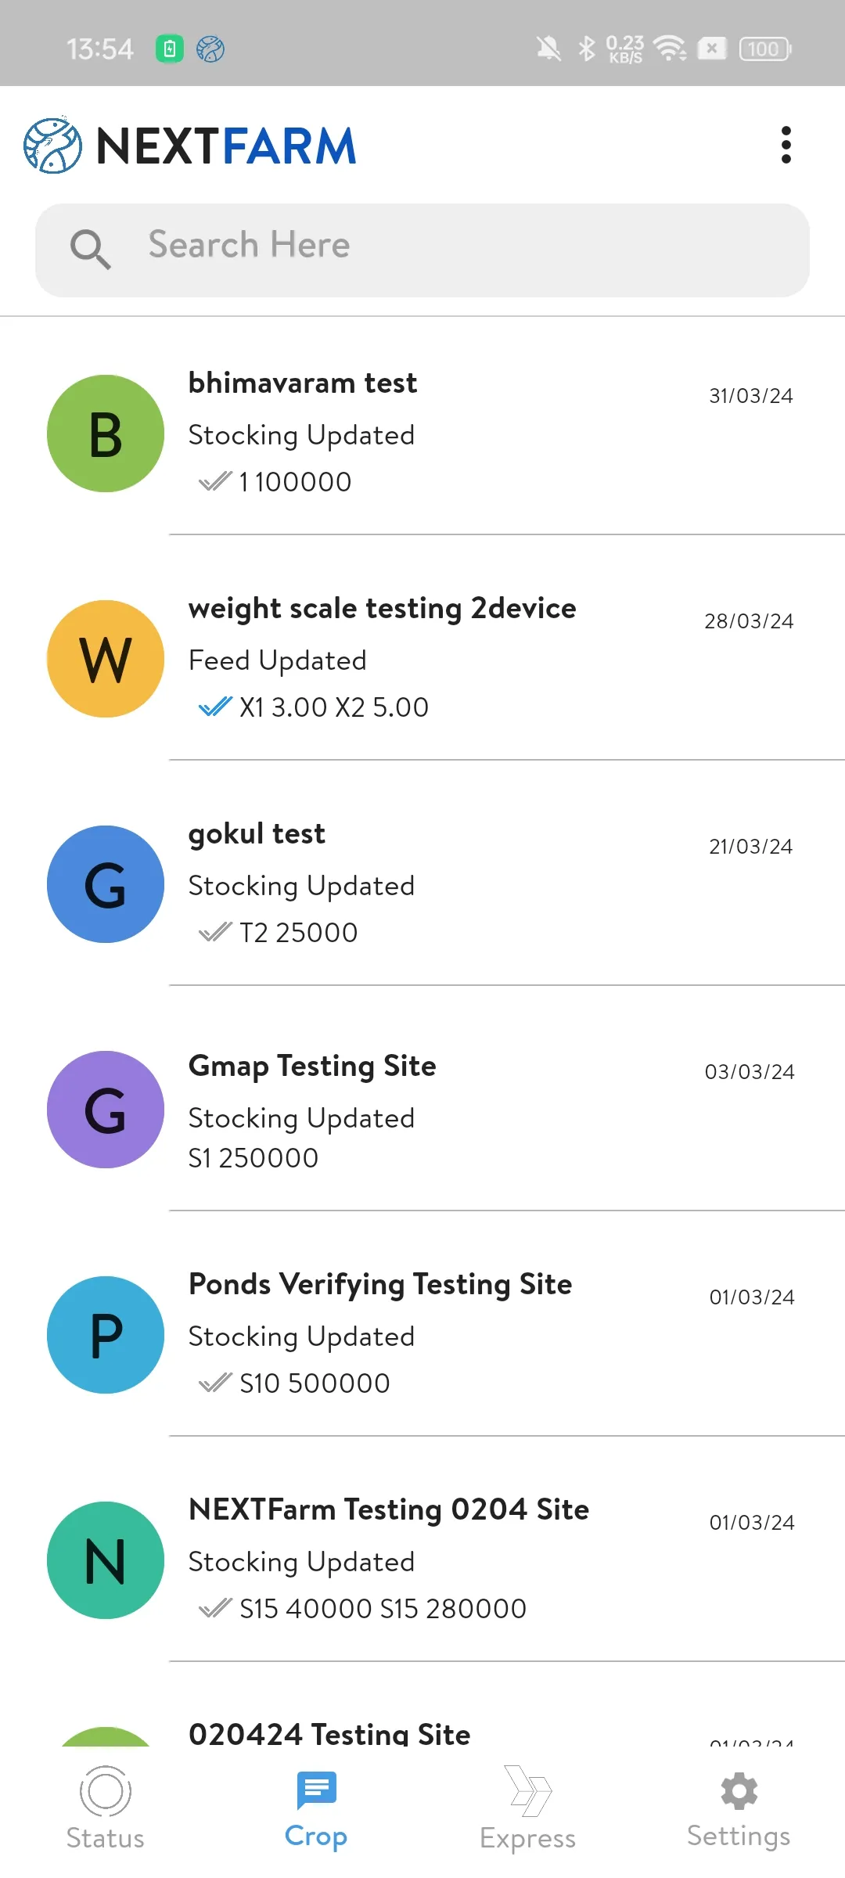This screenshot has height=1878, width=845.
Task: Tap the blue G avatar for gokul test
Action: pyautogui.click(x=106, y=884)
